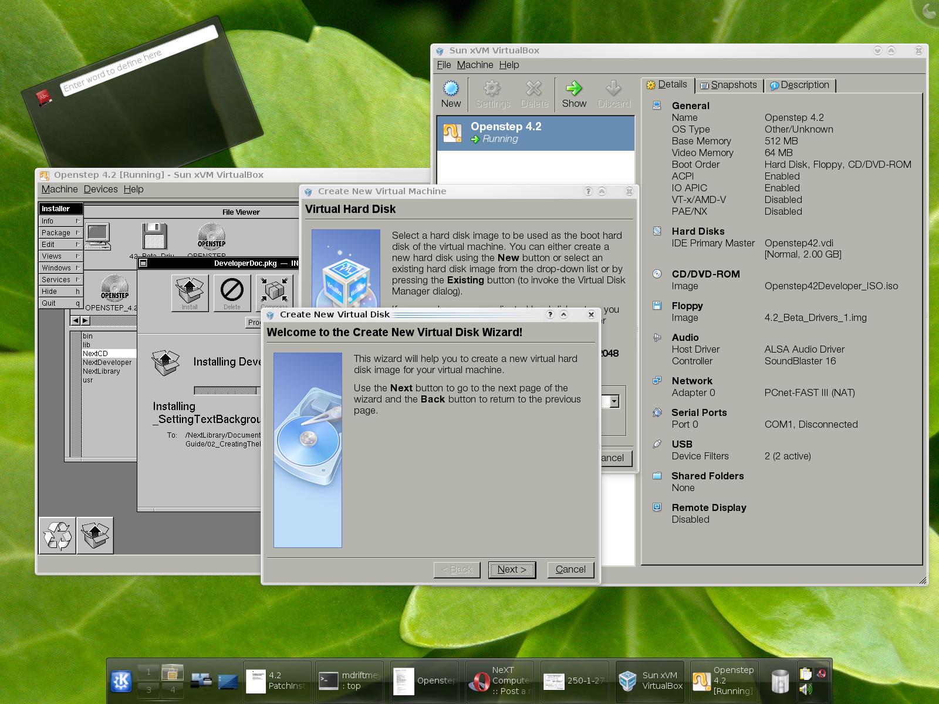Open Sun xVM VirtualBox from the taskbar
This screenshot has height=704, width=939.
[x=648, y=681]
